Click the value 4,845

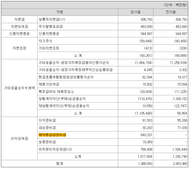pyautogui.click(x=148, y=70)
